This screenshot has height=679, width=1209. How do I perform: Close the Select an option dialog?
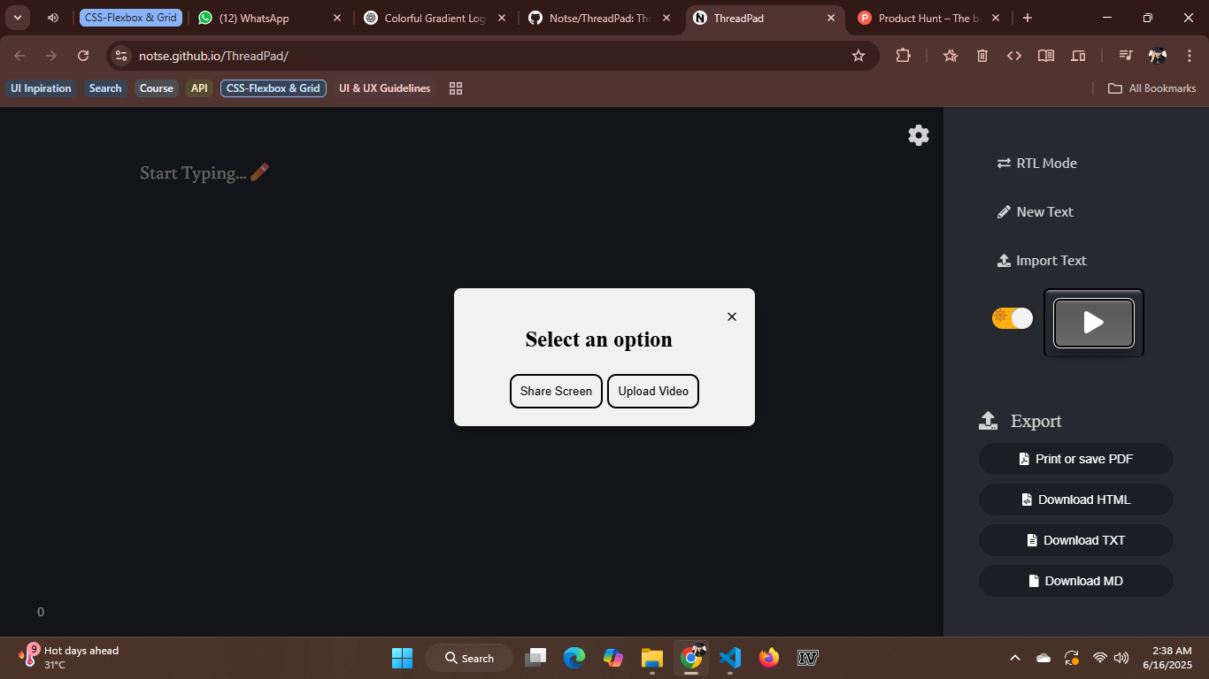coord(732,317)
